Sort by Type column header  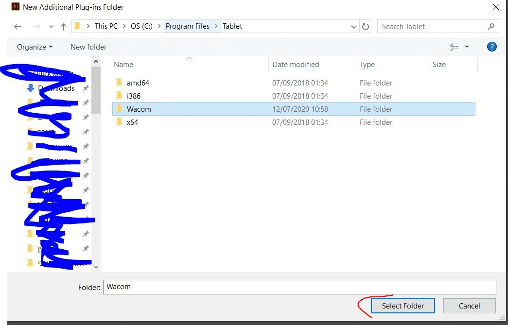pyautogui.click(x=367, y=65)
